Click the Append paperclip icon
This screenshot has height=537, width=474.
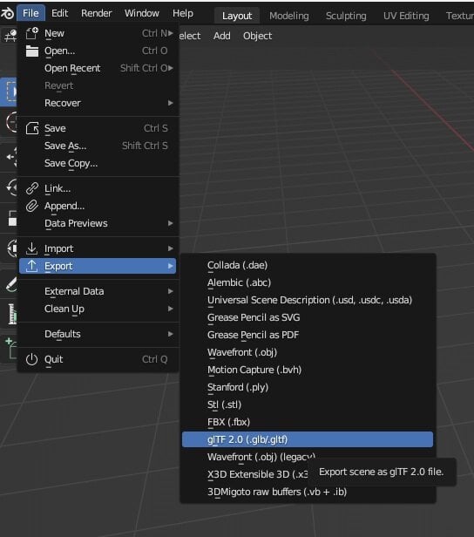32,206
